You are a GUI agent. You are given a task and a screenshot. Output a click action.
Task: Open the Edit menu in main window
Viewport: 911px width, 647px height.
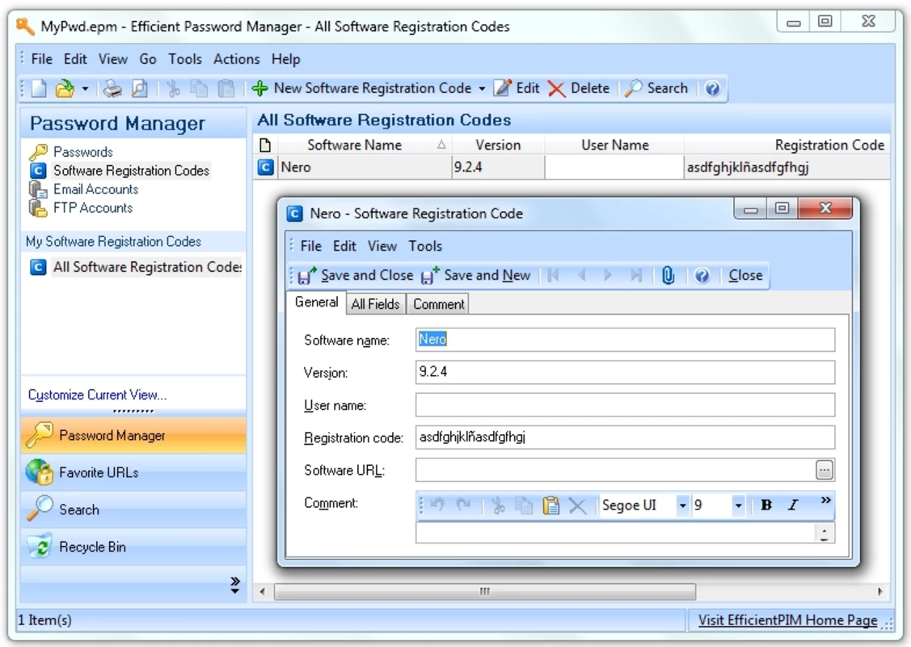[75, 59]
